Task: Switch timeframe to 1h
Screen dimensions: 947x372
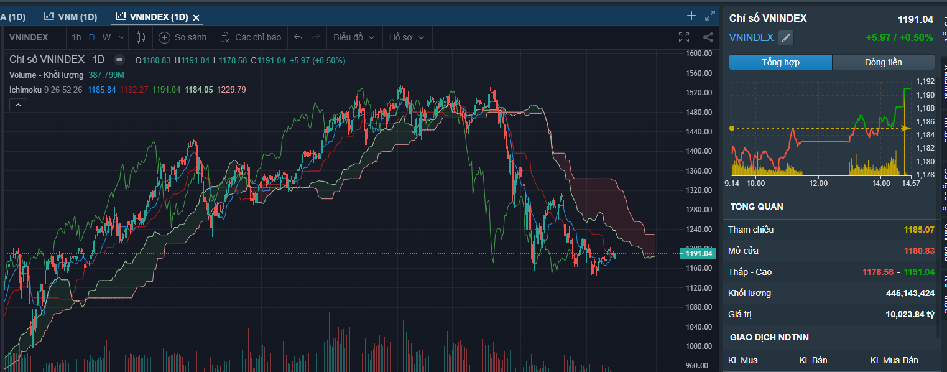Action: [x=76, y=37]
